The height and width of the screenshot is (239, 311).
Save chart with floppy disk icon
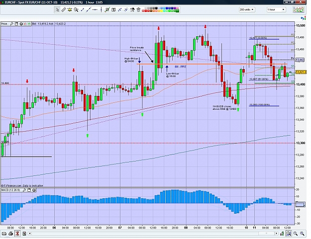[24, 234]
